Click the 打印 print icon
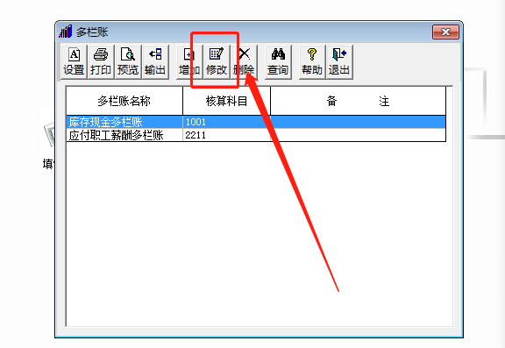 (101, 62)
